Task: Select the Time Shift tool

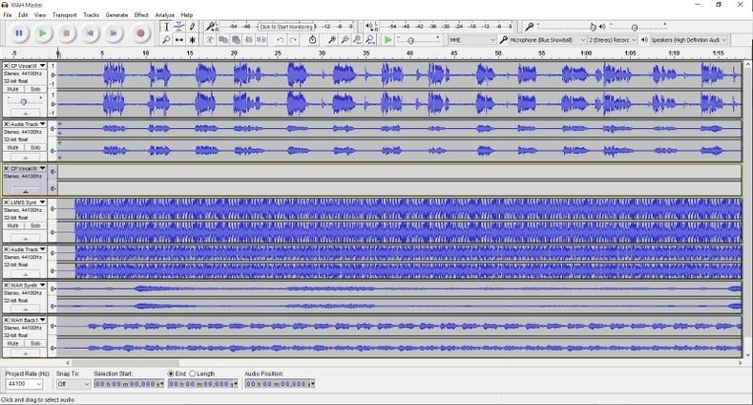Action: pos(178,40)
